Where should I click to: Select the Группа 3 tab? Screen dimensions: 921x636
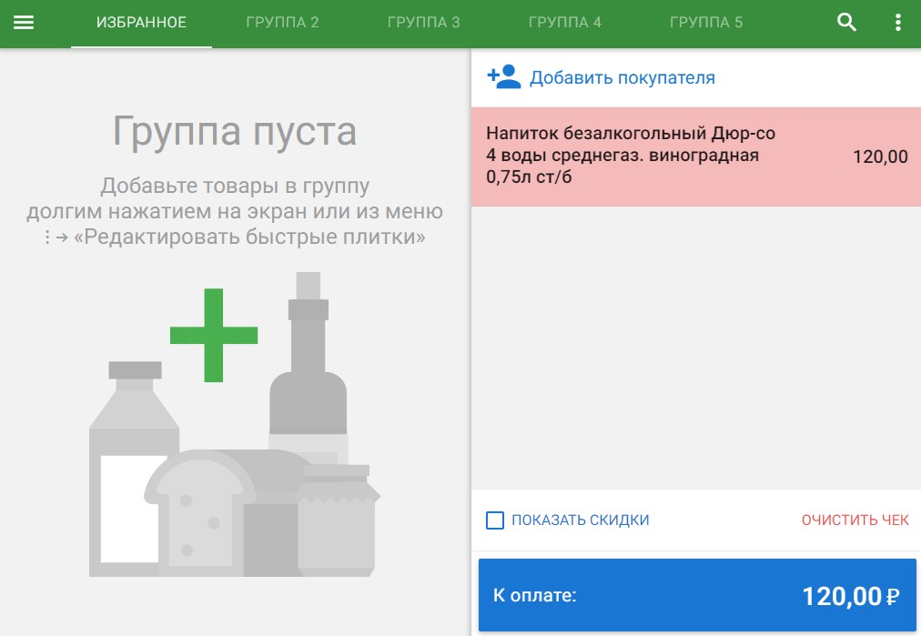(423, 23)
